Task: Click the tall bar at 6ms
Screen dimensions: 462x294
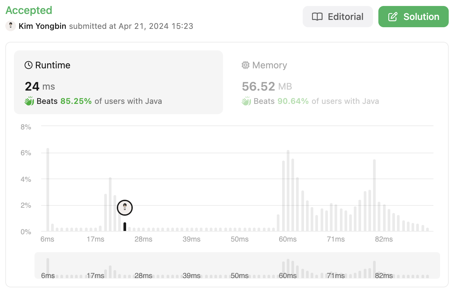Action: tap(48, 189)
